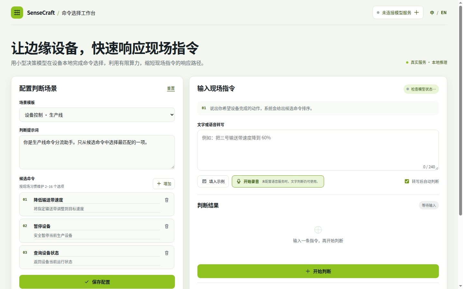Click the 填入示例 button
This screenshot has height=289, width=463.
point(213,181)
